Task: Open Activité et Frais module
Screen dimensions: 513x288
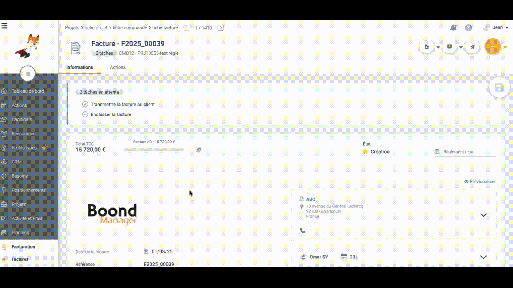Action: click(x=27, y=218)
